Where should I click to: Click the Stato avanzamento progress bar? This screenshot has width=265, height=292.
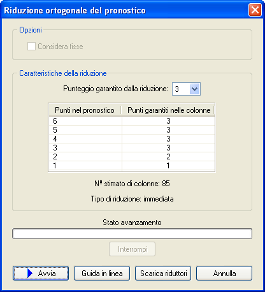click(132, 234)
